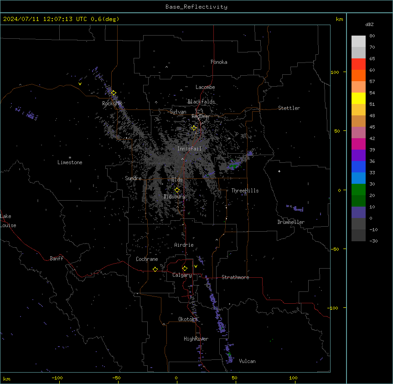
Task: Click the yellow diamond marker below RedDeer
Action: coord(194,128)
